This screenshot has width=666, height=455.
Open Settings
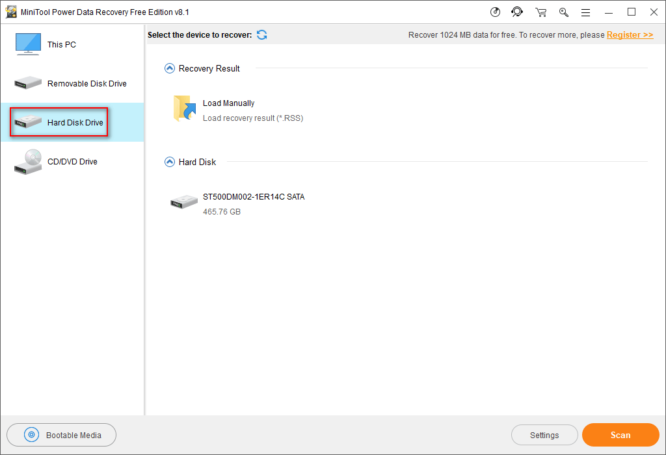coord(544,435)
